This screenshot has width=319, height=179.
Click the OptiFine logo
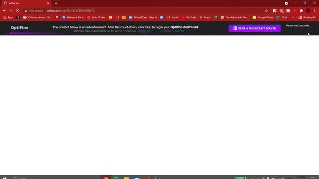(x=20, y=28)
